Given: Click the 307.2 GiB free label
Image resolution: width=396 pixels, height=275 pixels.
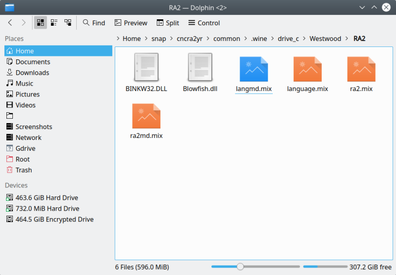Looking at the screenshot, I should [x=370, y=267].
